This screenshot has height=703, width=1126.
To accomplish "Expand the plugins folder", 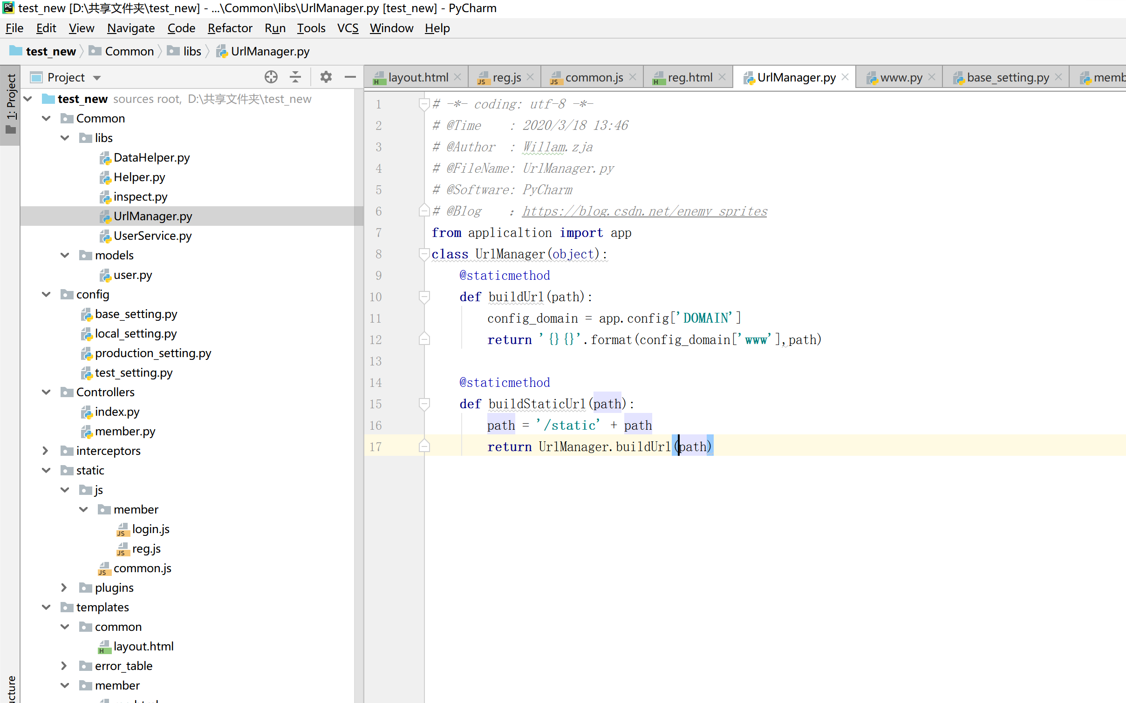I will pos(64,588).
